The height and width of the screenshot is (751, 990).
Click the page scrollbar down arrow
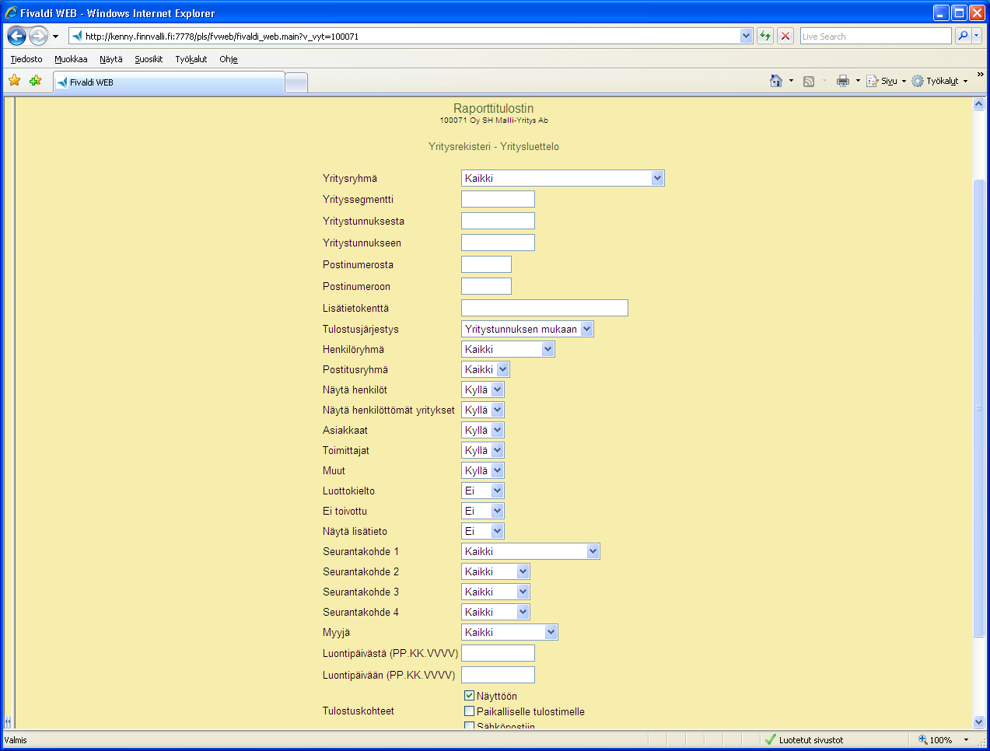[979, 722]
